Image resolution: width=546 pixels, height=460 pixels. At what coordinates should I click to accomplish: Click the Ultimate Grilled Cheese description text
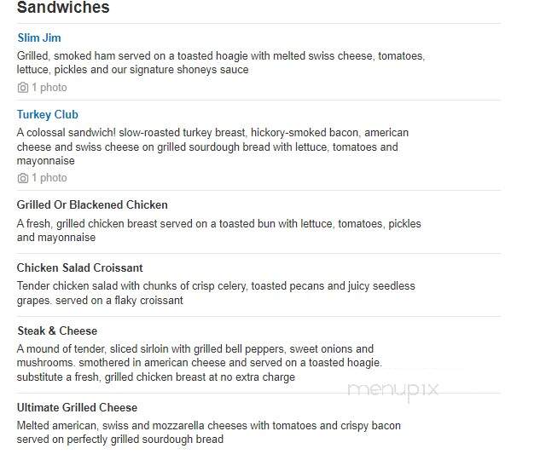208,432
